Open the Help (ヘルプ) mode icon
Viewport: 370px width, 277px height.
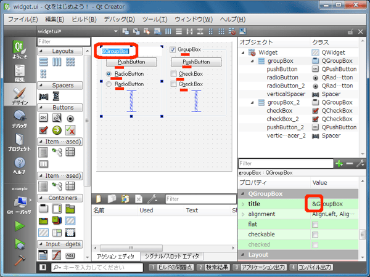[x=19, y=165]
